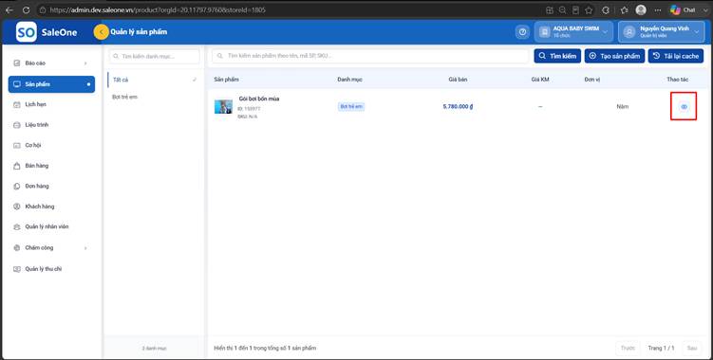The width and height of the screenshot is (713, 360).
Task: Click the product search input field
Action: [370, 56]
